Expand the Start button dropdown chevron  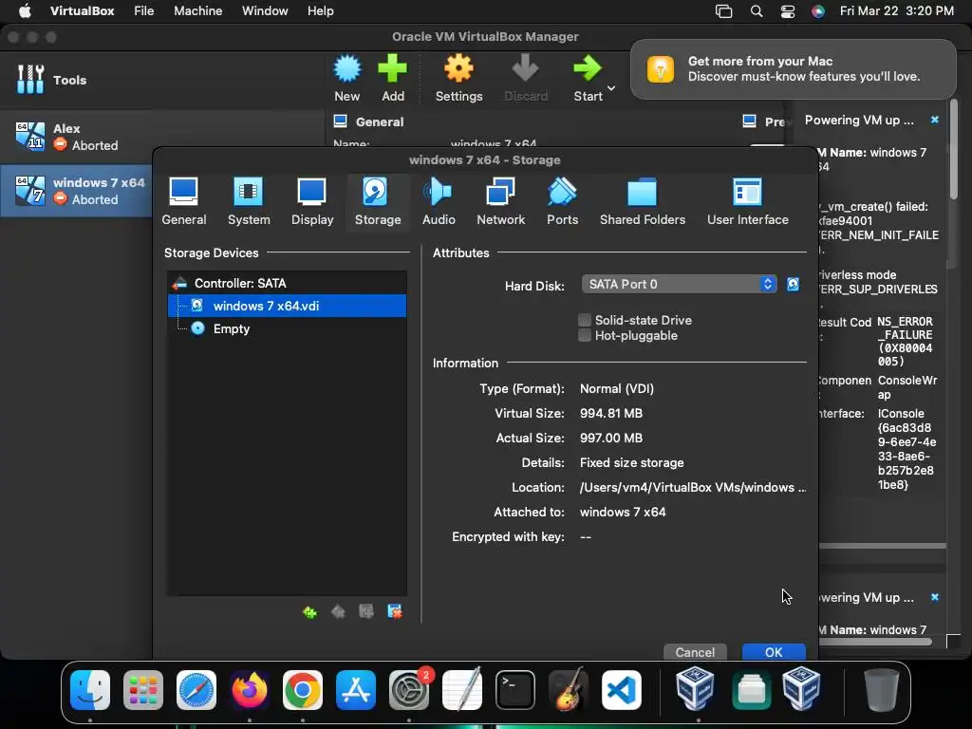click(x=611, y=88)
